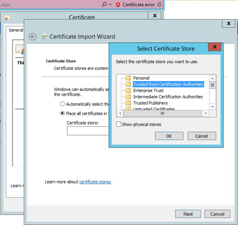This screenshot has width=238, height=225.
Task: Open the certificate stores help link
Action: [95, 182]
